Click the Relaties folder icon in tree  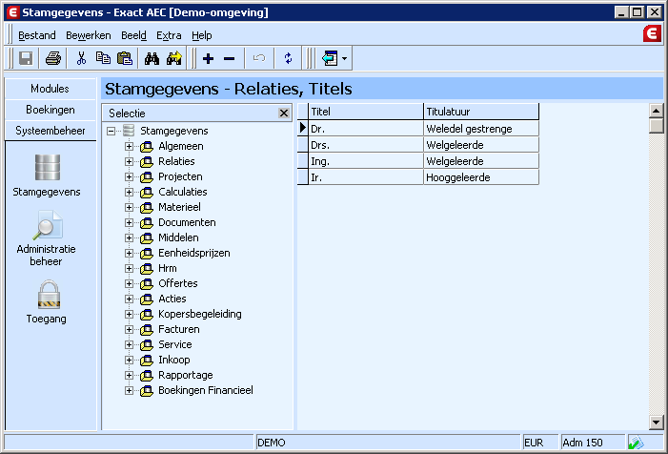coord(147,162)
